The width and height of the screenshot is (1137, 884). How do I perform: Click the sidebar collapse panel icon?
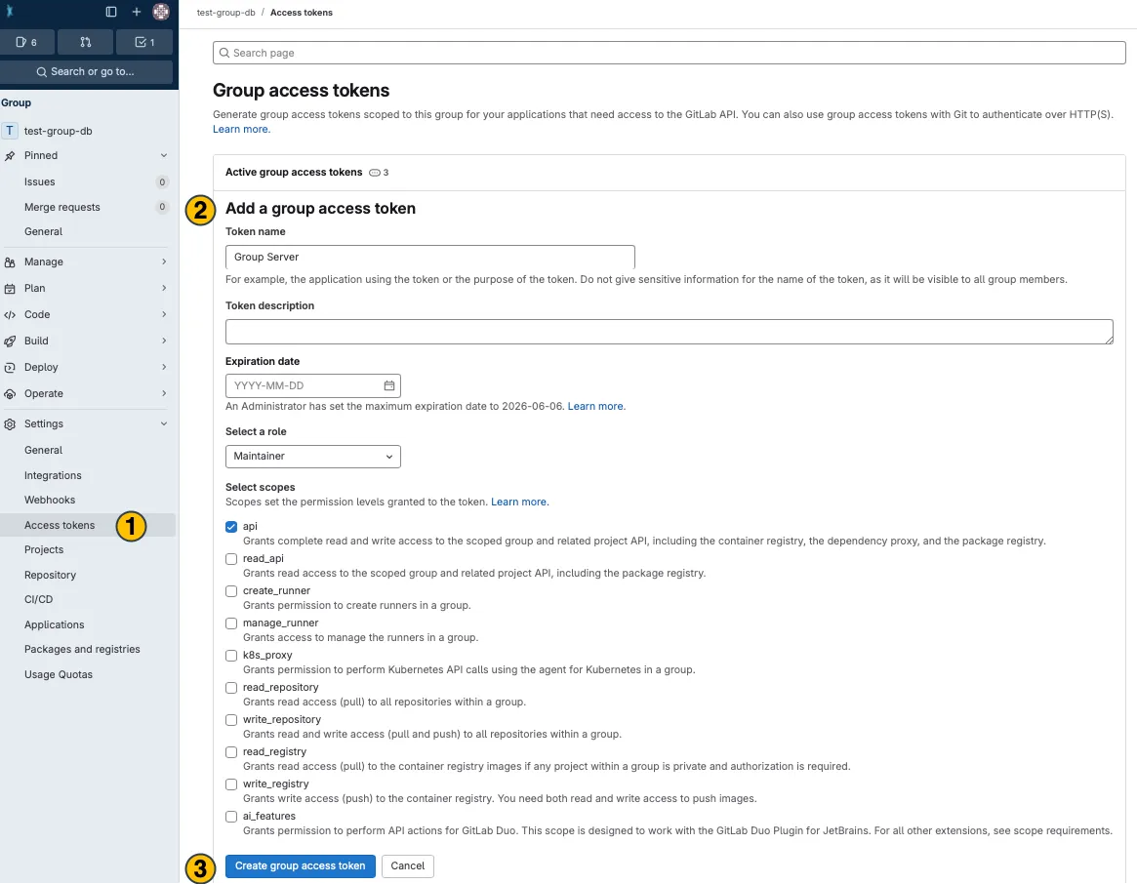click(x=111, y=12)
